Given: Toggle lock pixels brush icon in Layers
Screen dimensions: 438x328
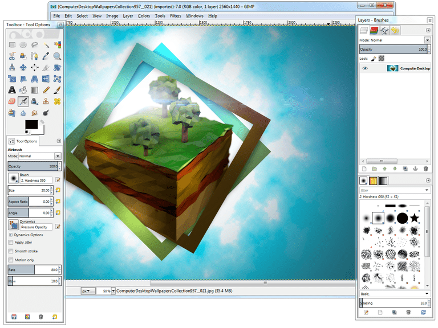Looking at the screenshot, I should (374, 59).
